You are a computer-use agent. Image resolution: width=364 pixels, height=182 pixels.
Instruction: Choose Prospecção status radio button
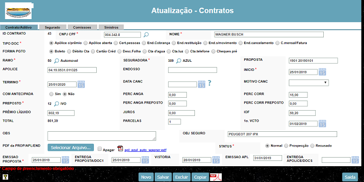[x=286, y=146]
